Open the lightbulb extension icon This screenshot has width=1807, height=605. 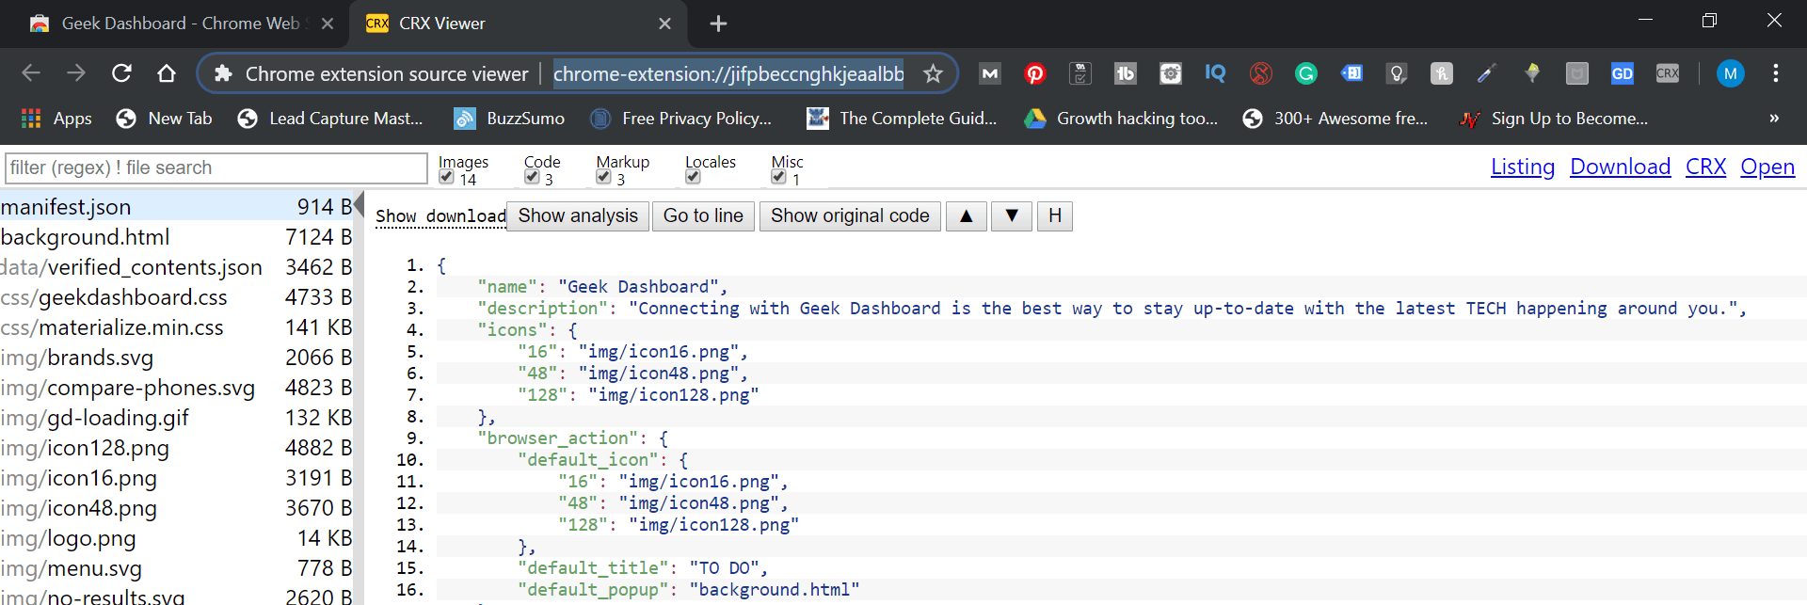coord(1396,73)
